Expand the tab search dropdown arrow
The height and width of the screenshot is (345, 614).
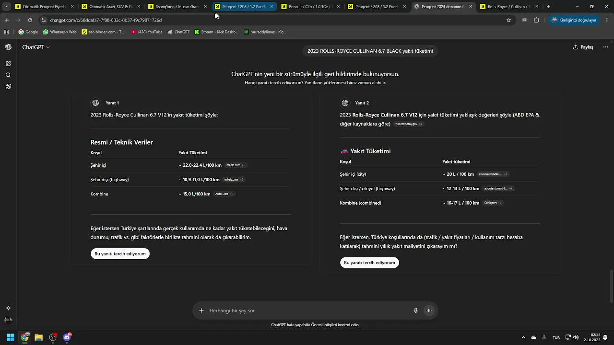[x=6, y=7]
